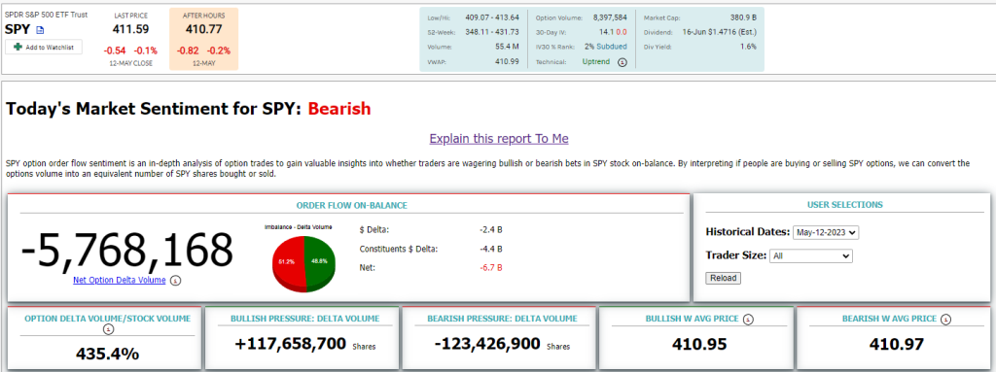
Task: Click the -5,768,168 order flow number
Action: pos(127,250)
